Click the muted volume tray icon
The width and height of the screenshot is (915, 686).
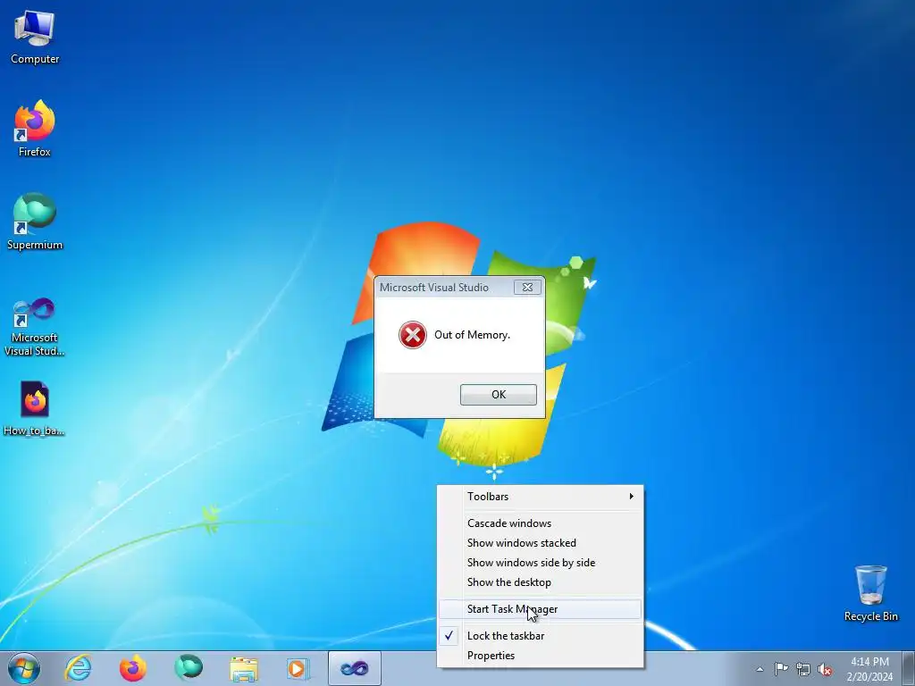pos(825,669)
